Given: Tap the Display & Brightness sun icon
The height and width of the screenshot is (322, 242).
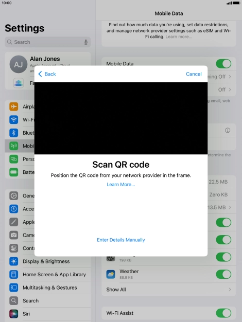Looking at the screenshot, I should click(x=13, y=261).
